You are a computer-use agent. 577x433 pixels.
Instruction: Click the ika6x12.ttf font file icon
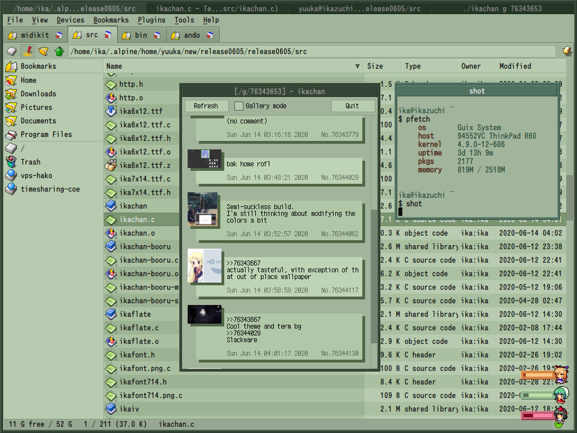point(111,111)
